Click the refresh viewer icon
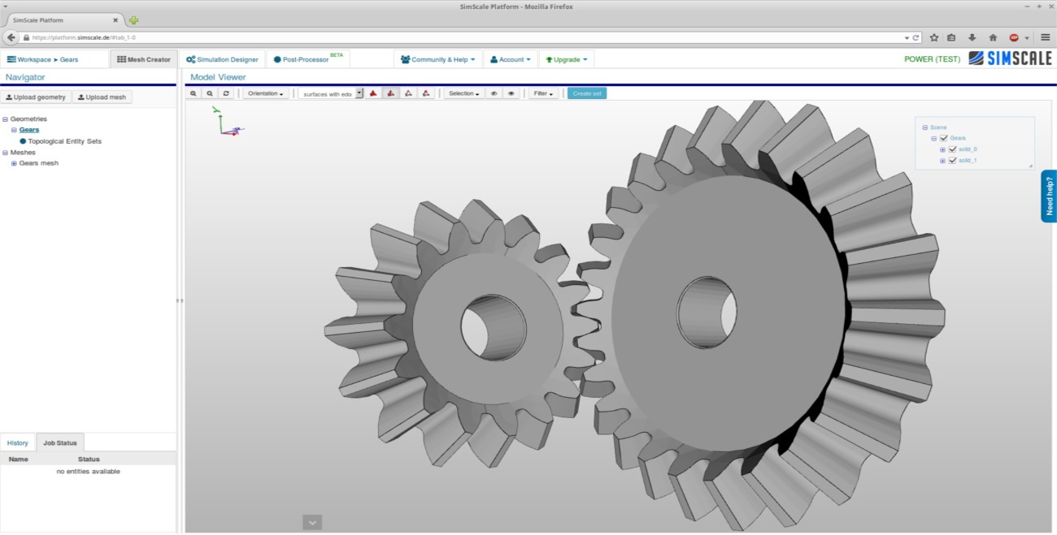 click(225, 93)
